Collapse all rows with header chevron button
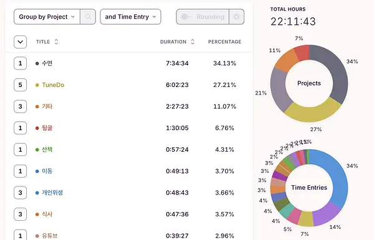Viewport: 374px width, 240px height. click(21, 42)
